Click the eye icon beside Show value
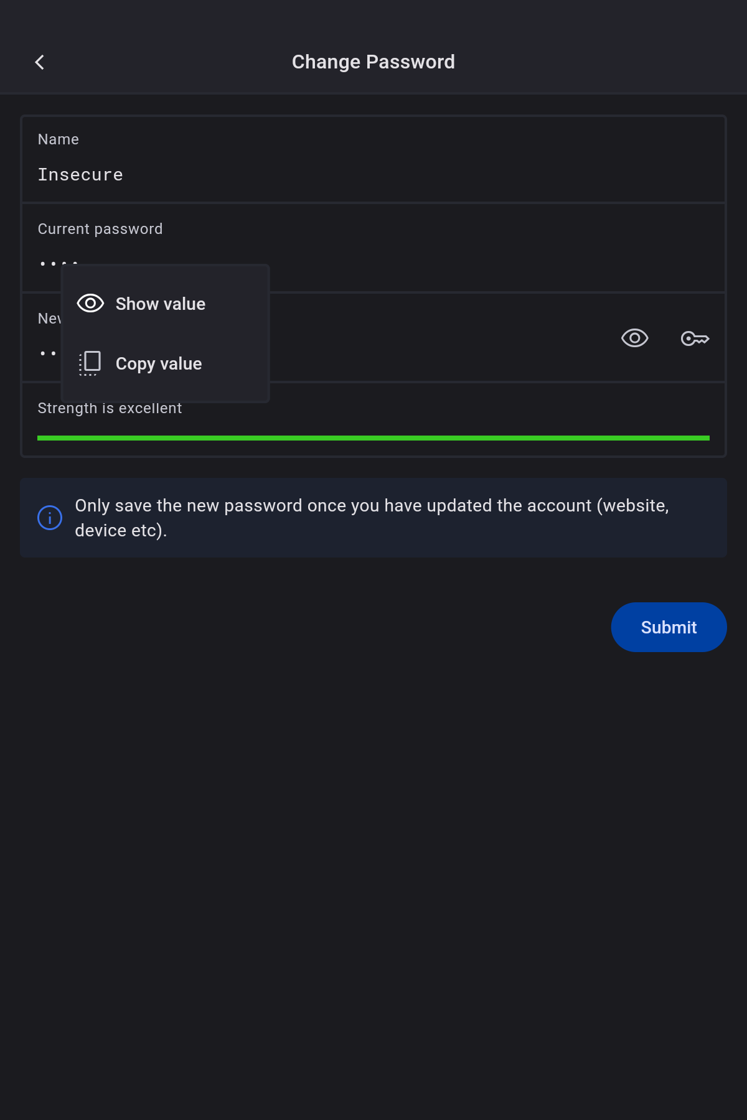This screenshot has width=747, height=1120. coord(90,304)
